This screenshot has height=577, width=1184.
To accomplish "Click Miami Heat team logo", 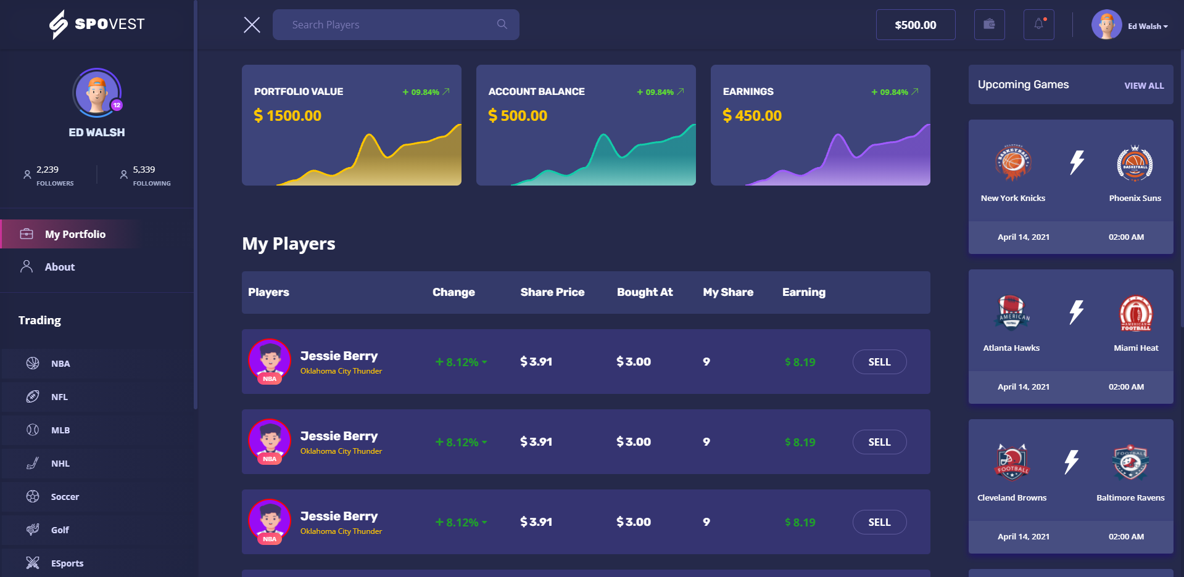I will tap(1136, 313).
